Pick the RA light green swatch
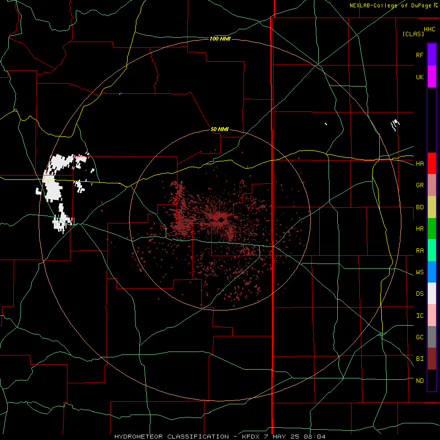 coord(432,250)
